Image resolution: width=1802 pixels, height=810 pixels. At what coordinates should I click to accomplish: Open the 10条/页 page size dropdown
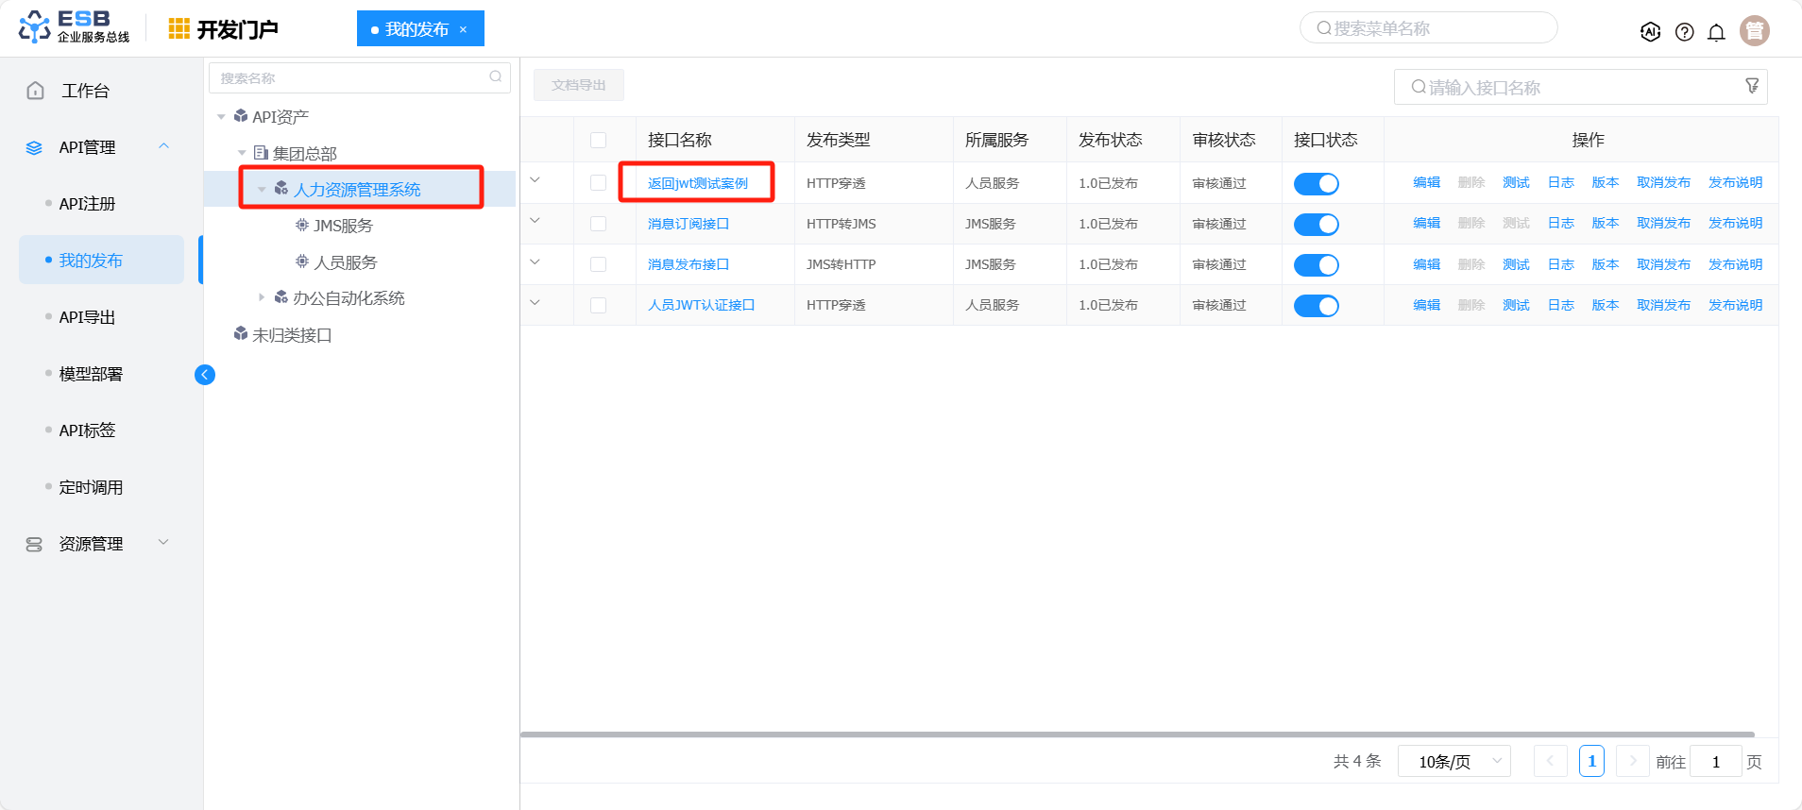tap(1453, 761)
